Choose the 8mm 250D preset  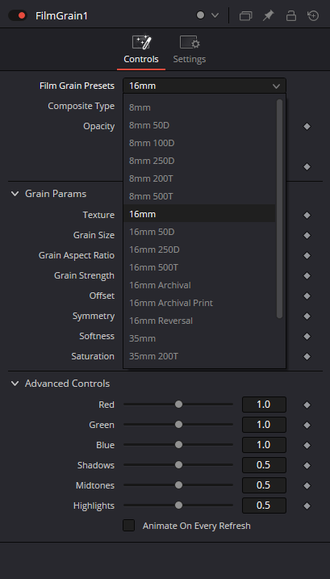199,161
